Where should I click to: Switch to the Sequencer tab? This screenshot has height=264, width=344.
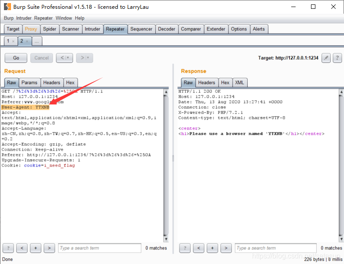(141, 29)
